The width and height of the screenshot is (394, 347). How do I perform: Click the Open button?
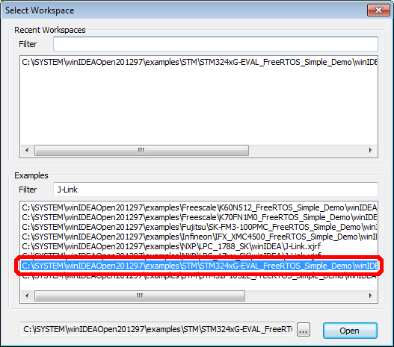pos(350,331)
